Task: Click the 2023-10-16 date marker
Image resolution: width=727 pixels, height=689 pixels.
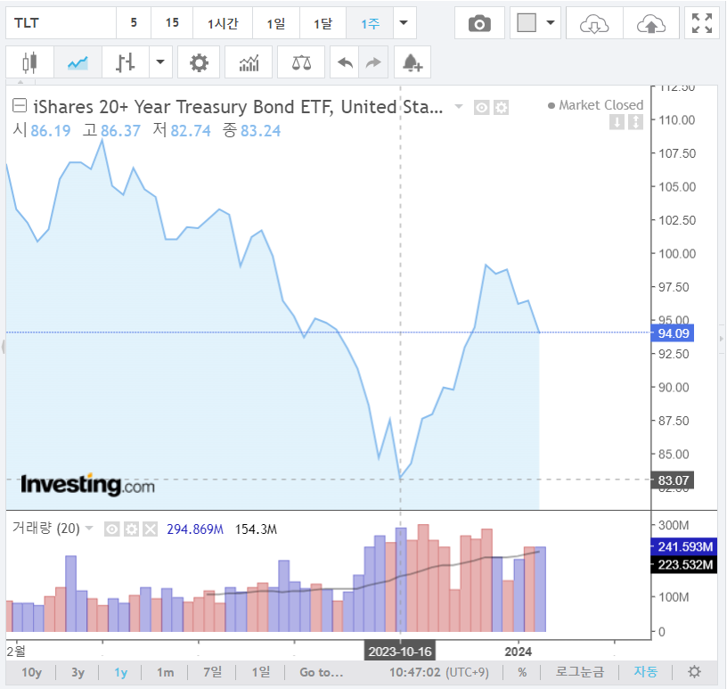Action: pos(400,652)
